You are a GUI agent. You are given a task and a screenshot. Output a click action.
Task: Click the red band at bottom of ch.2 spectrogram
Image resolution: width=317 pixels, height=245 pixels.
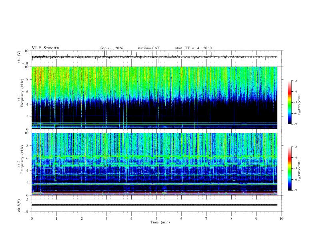(x=154, y=195)
